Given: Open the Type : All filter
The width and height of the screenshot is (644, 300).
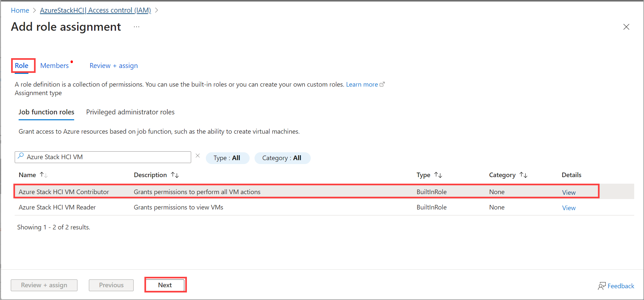Looking at the screenshot, I should click(227, 158).
